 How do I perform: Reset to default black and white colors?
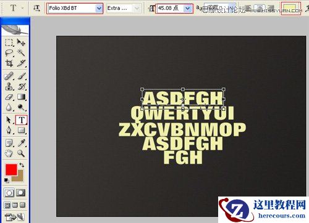tap(6, 180)
